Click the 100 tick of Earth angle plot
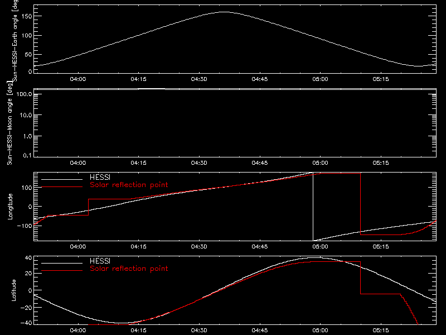The height and width of the screenshot is (335, 446). [26, 35]
